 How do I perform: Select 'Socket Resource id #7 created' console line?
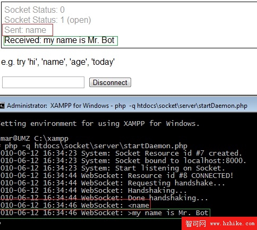coord(121,154)
